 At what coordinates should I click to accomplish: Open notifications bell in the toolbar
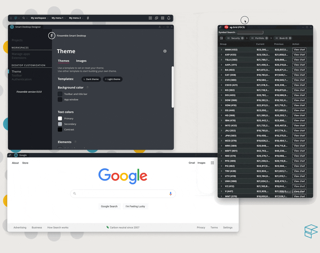pyautogui.click(x=169, y=18)
